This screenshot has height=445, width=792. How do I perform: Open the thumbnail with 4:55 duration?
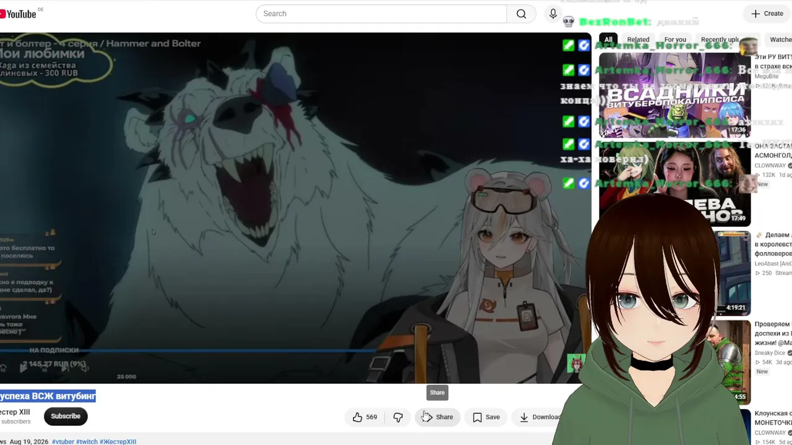pyautogui.click(x=728, y=362)
